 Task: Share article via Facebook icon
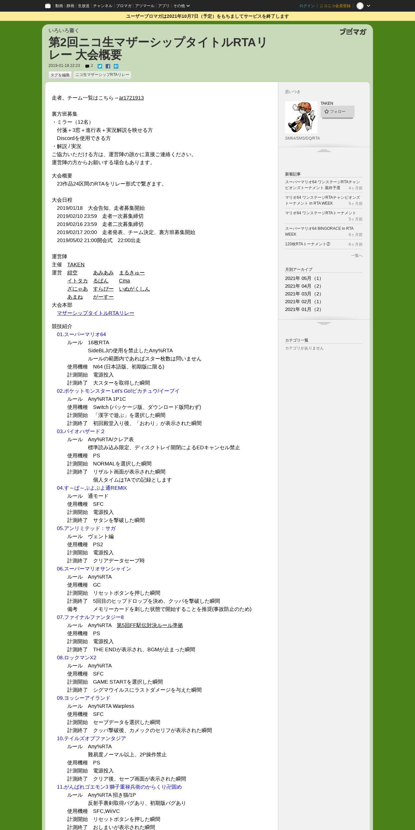point(108,66)
